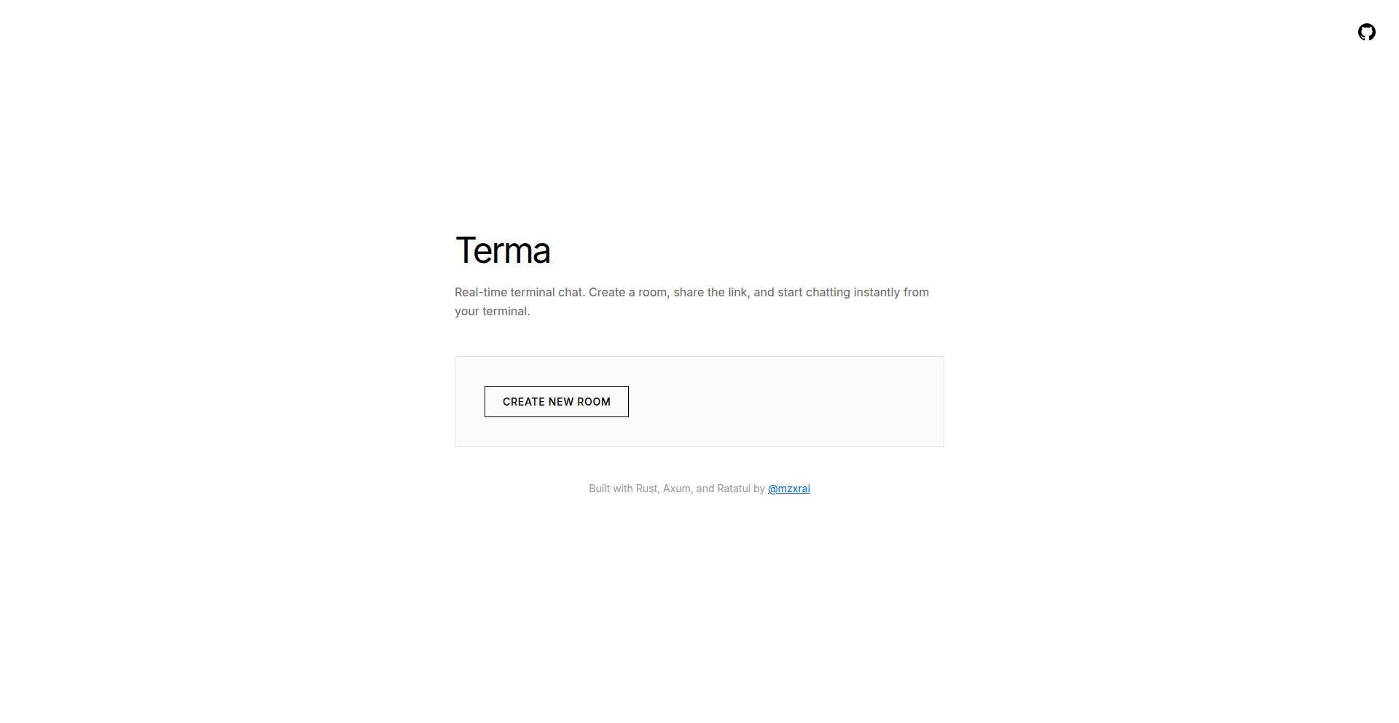
Task: Click the underlined @mzxrai hyperlink
Action: [x=788, y=489]
